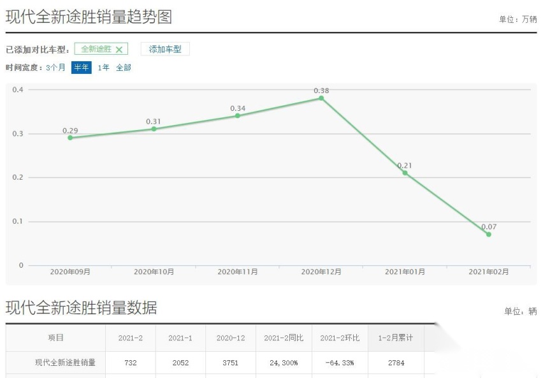Click the 0.1 y-axis label
The height and width of the screenshot is (378, 543).
(18, 221)
